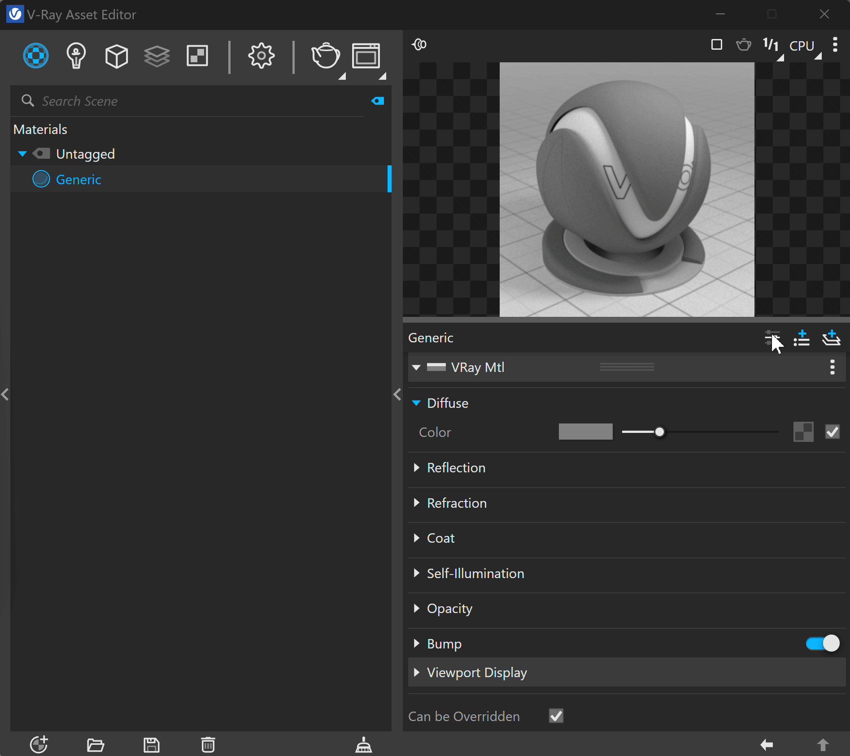
Task: Clear the tag filter in search bar
Action: [x=378, y=101]
